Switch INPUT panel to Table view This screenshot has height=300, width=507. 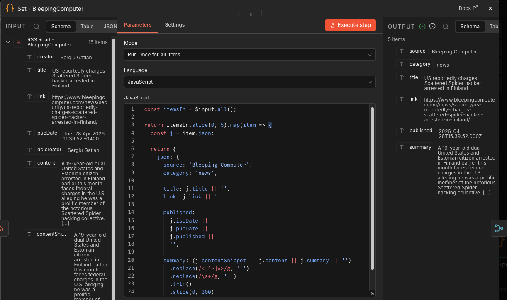(x=87, y=26)
